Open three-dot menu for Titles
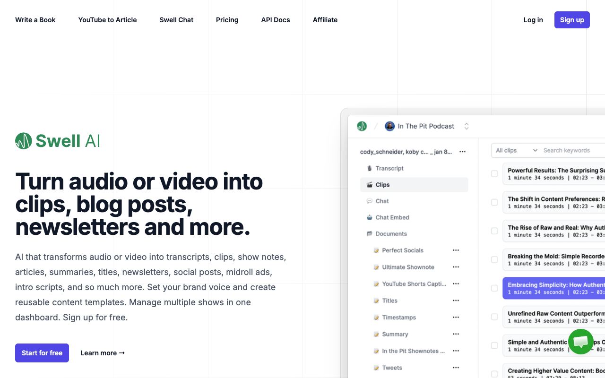The image size is (605, 378). [x=456, y=301]
